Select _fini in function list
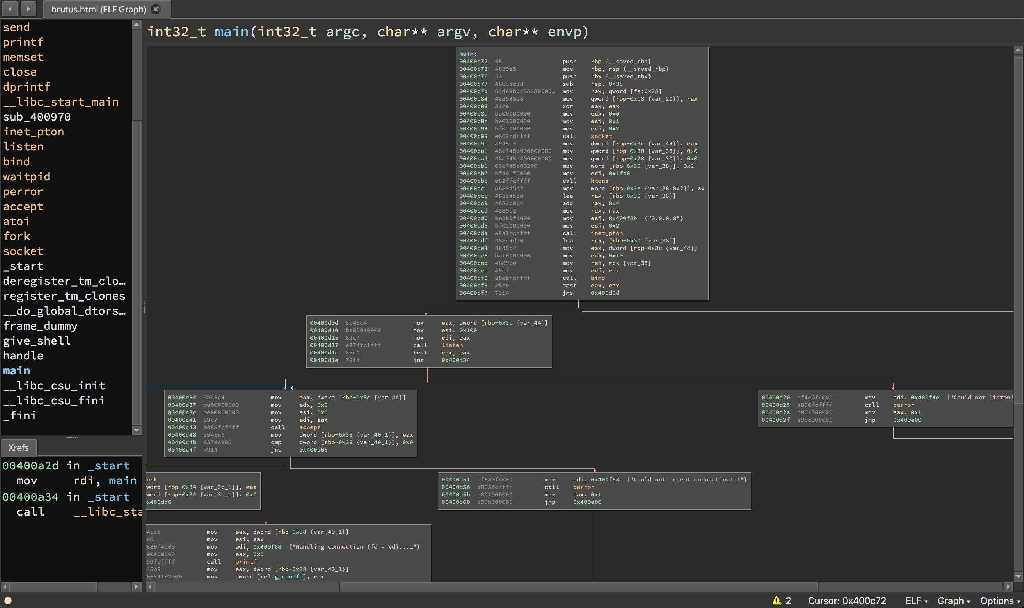The width and height of the screenshot is (1024, 608). tap(20, 415)
